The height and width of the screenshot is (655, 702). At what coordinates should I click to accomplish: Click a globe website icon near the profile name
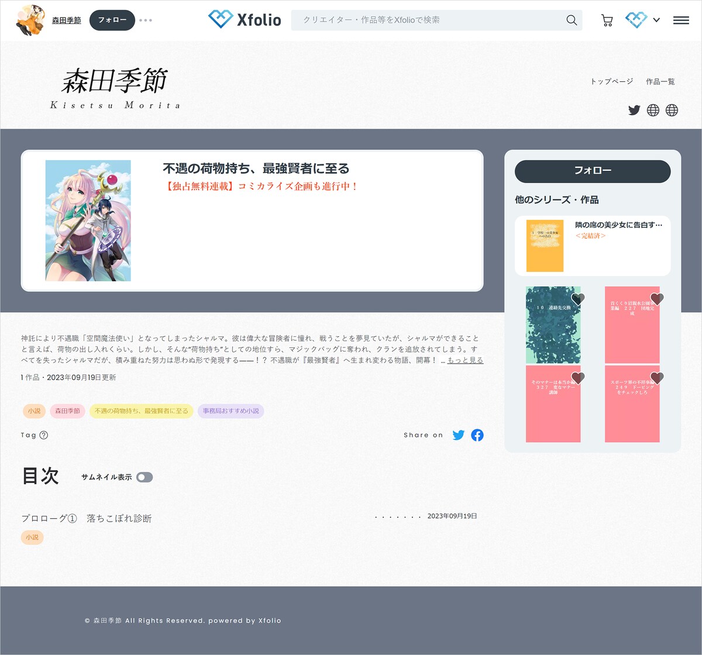tap(653, 110)
